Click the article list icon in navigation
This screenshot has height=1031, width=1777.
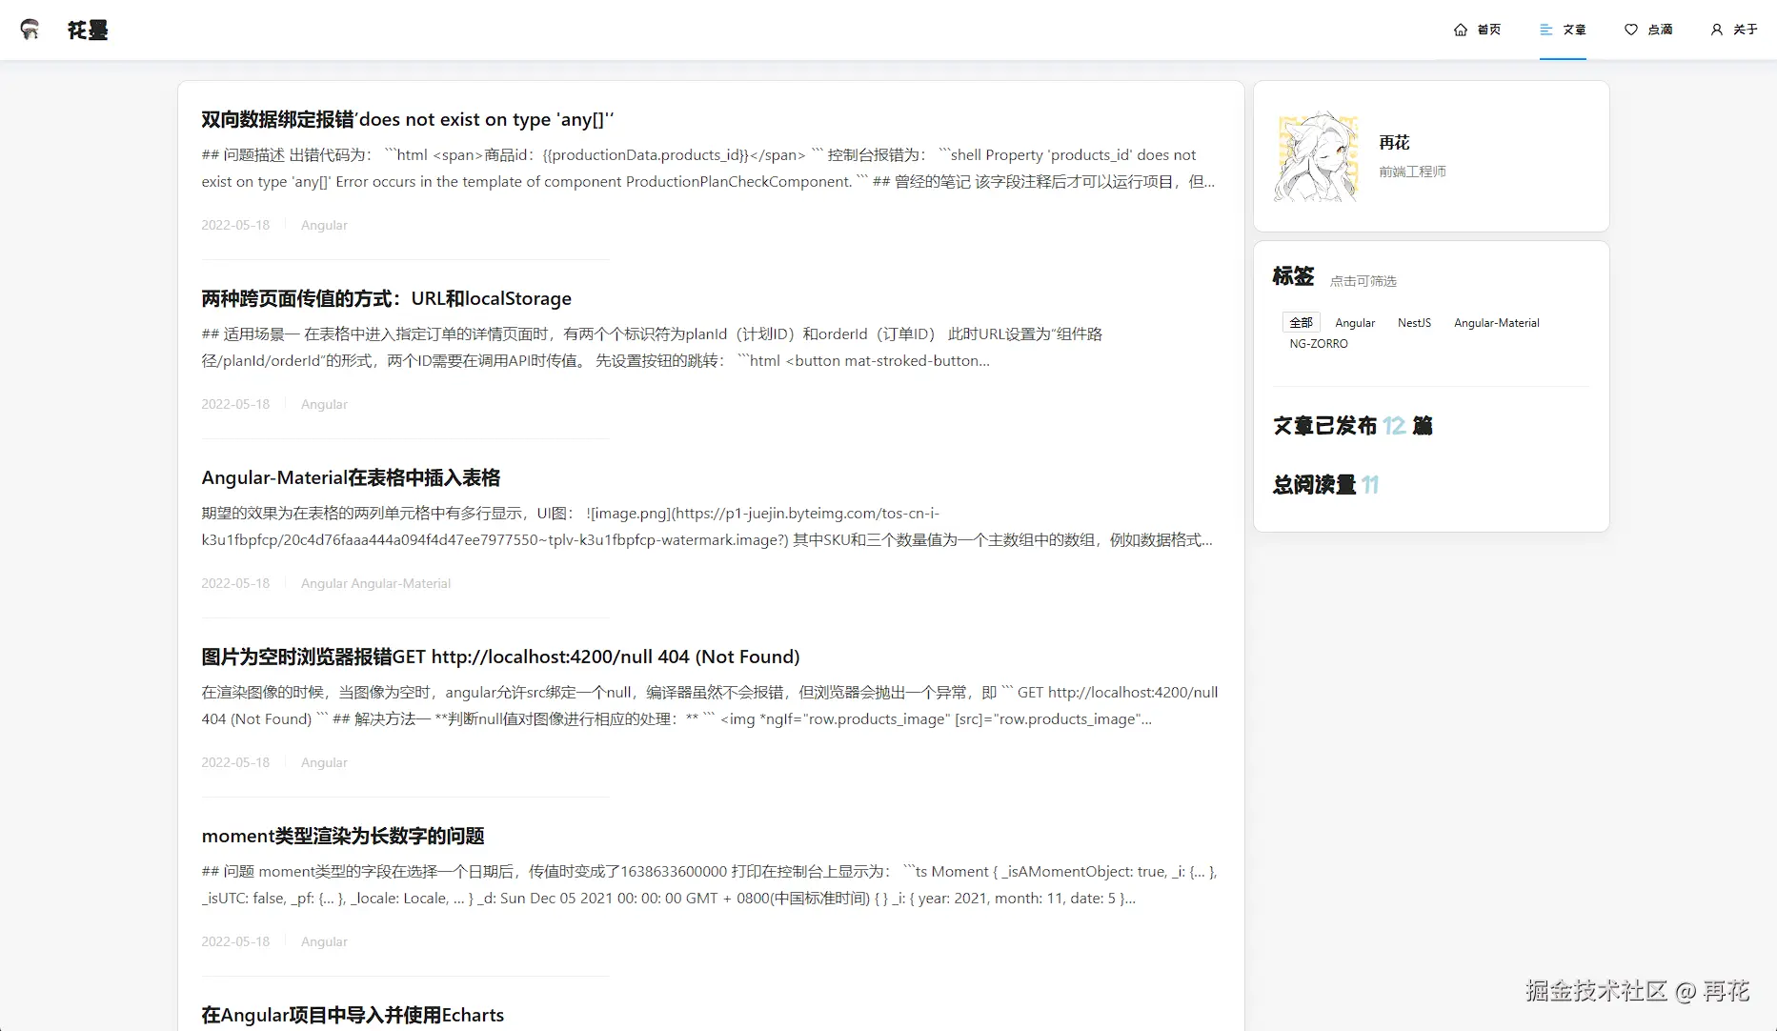[1546, 30]
